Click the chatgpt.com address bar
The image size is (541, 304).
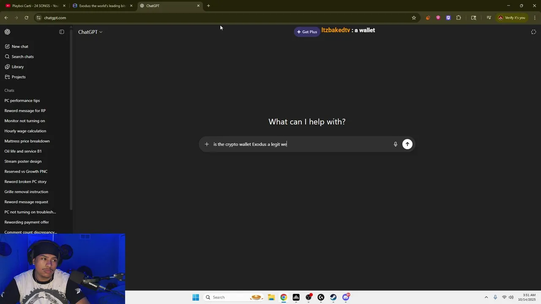pos(224,18)
